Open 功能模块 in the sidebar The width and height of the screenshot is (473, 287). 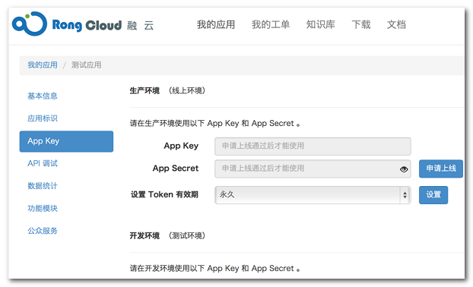coord(43,208)
